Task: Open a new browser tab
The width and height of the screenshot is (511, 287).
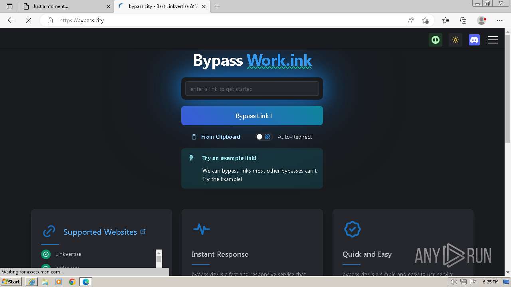Action: pyautogui.click(x=217, y=6)
